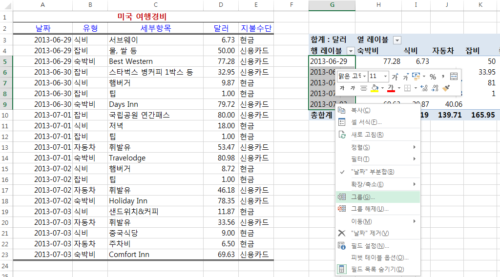Select "날짜" 제거(V) menu item
This screenshot has height=277, width=500.
click(x=378, y=234)
